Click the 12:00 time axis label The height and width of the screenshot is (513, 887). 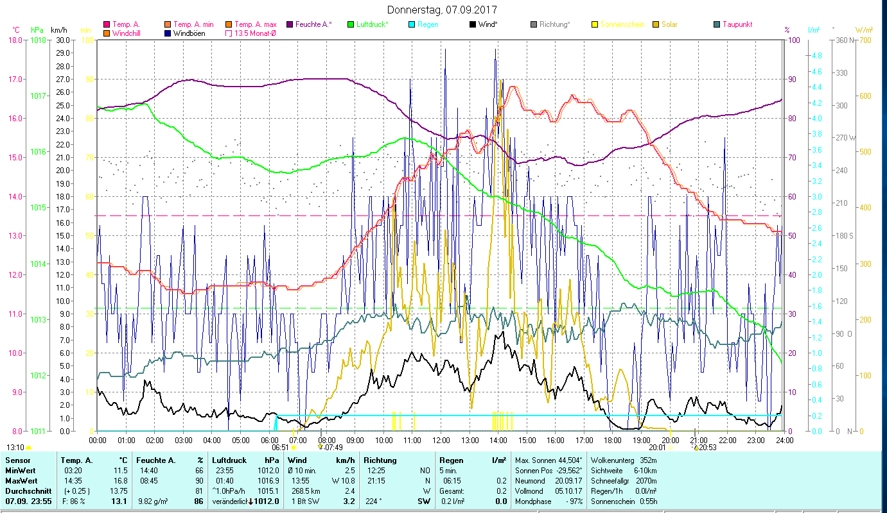click(441, 440)
